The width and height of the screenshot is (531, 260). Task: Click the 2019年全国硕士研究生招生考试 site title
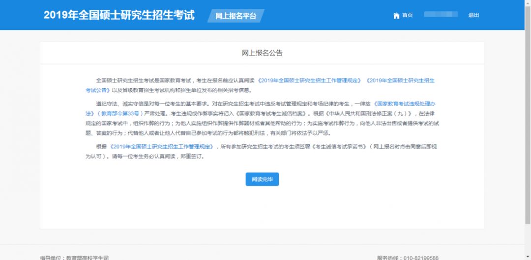tap(119, 15)
